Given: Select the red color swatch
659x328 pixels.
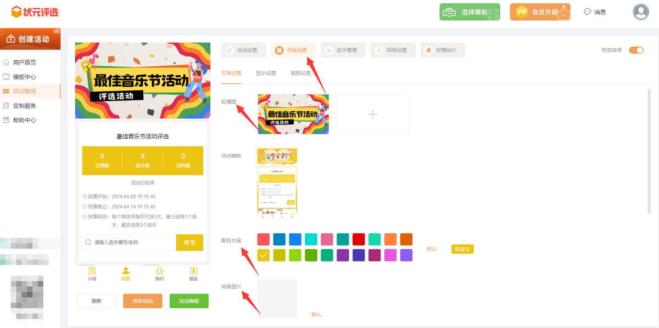Looking at the screenshot, I should click(x=263, y=239).
